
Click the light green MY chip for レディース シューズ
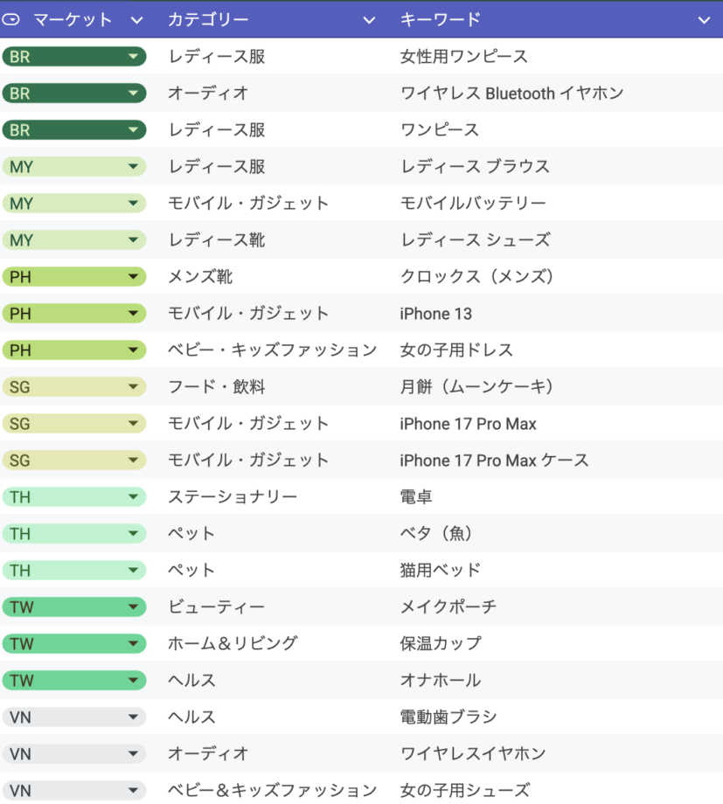point(73,240)
